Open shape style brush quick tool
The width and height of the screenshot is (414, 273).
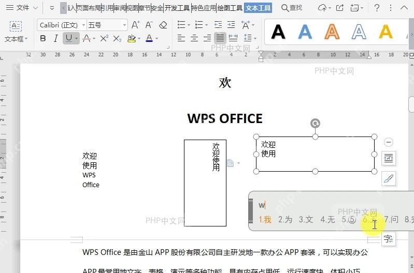(x=389, y=179)
